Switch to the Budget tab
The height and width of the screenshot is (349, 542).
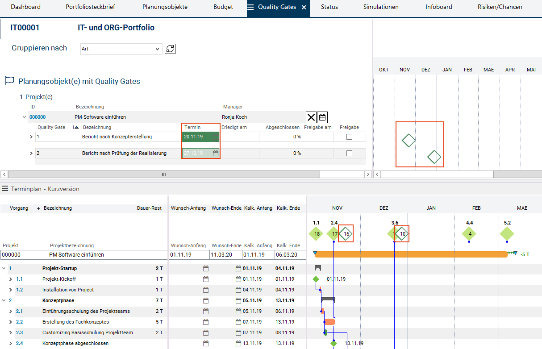(223, 7)
